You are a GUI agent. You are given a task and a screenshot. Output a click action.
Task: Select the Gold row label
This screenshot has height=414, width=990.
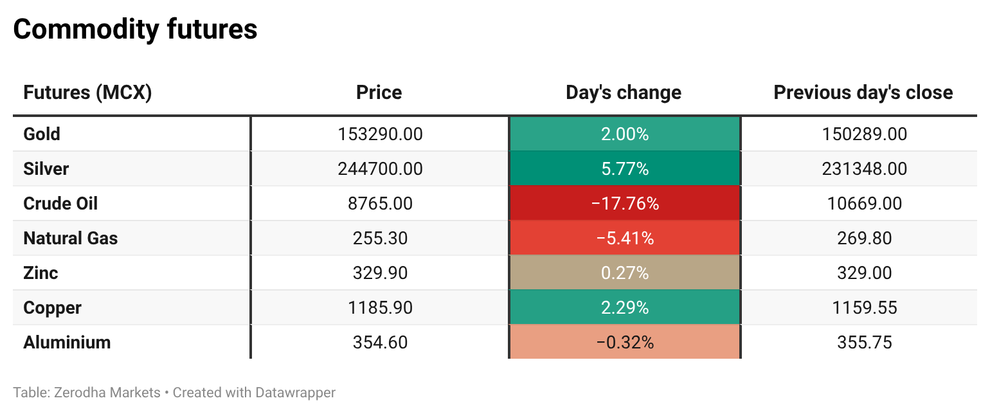pos(42,134)
